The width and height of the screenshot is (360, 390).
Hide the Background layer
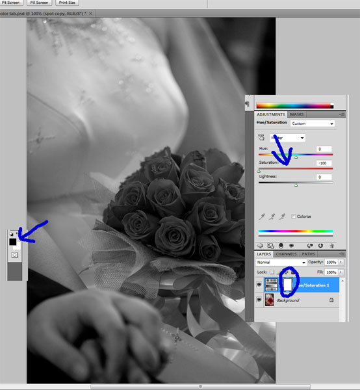[259, 300]
